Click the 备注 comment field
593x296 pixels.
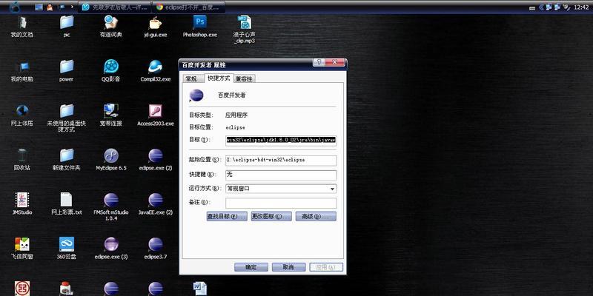pyautogui.click(x=281, y=203)
